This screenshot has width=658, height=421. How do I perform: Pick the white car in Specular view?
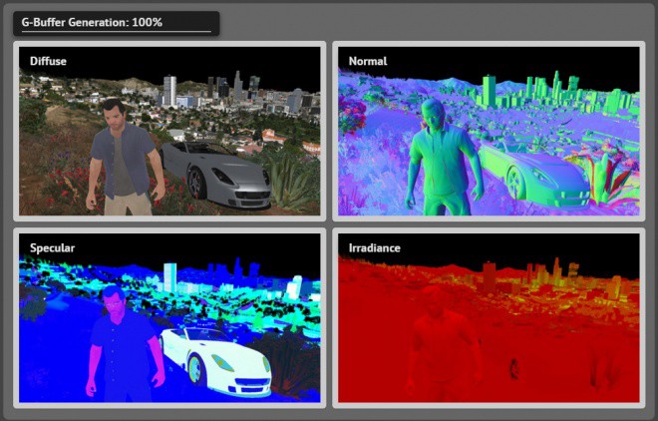click(x=216, y=361)
